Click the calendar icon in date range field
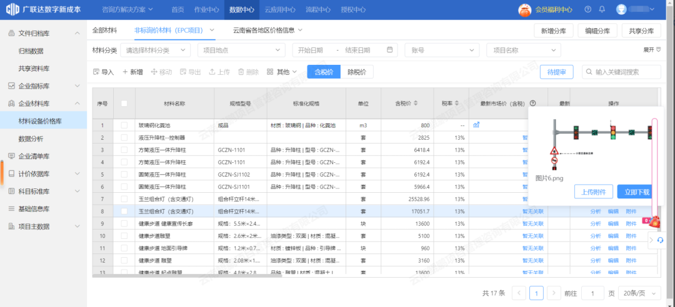675x307 pixels. [390, 50]
